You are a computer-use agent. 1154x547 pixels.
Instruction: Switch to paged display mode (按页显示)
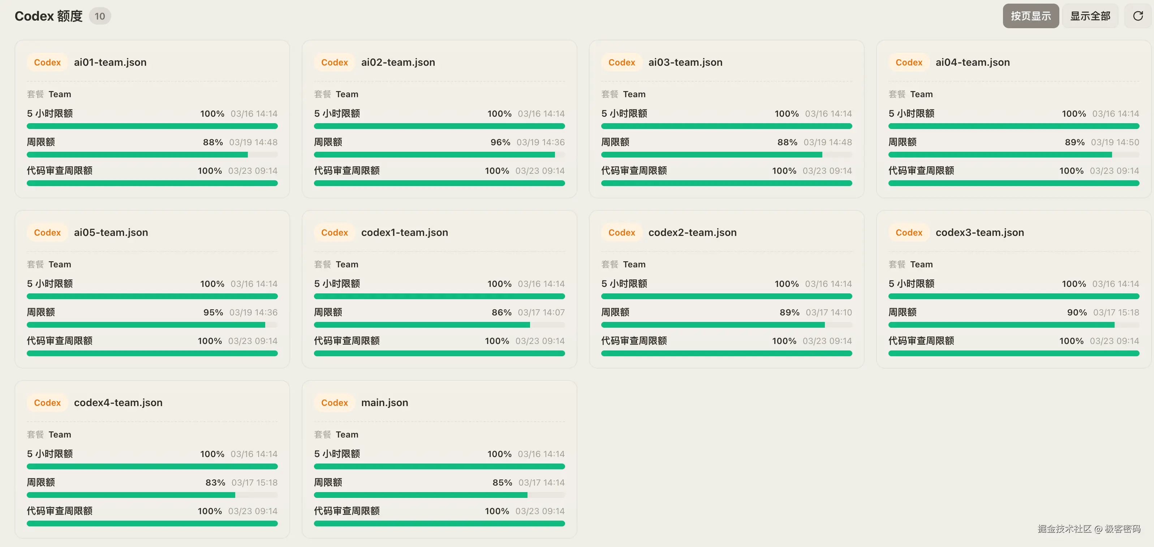1030,16
